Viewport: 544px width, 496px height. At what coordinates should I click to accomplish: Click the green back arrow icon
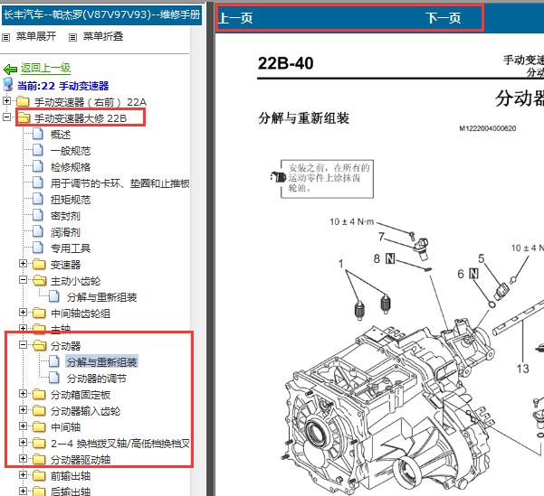click(10, 70)
